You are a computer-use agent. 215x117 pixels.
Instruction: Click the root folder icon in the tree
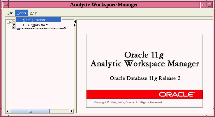(13, 22)
